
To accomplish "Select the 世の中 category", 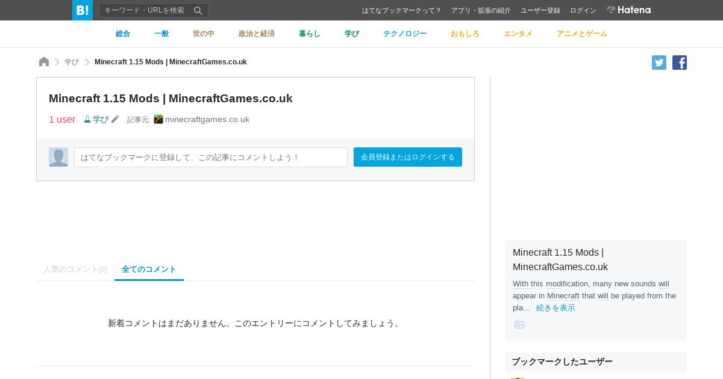I will [x=204, y=34].
